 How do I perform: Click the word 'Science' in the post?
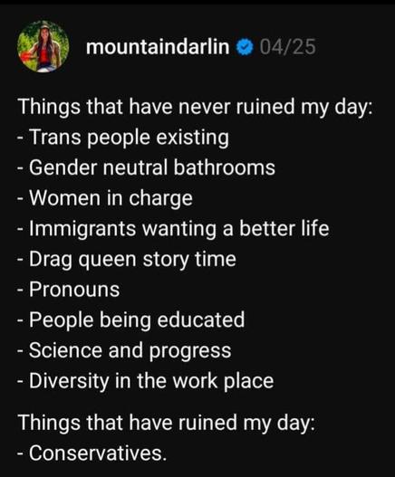click(x=65, y=350)
